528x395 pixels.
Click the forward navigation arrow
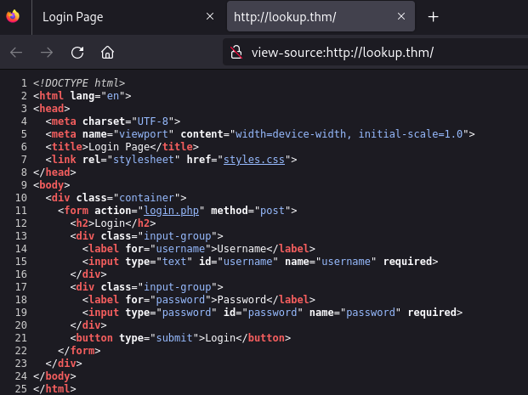tap(47, 53)
